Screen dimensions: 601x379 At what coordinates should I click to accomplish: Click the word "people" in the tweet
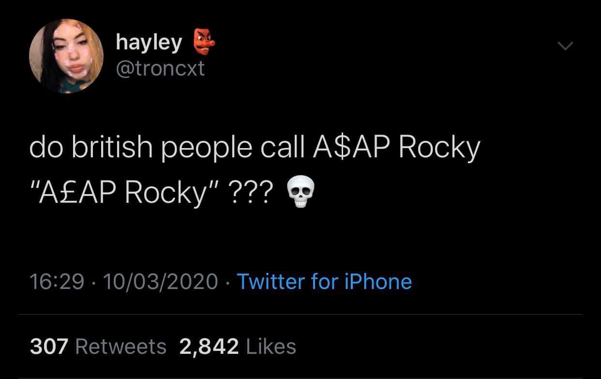point(210,148)
